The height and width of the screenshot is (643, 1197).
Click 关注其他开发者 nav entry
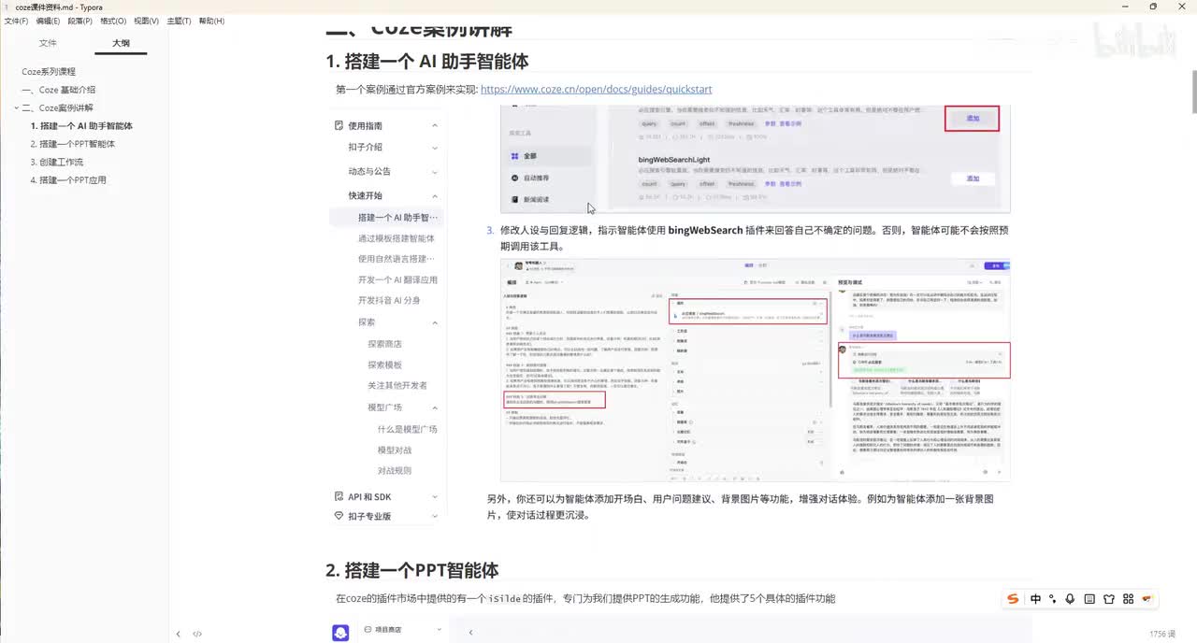(397, 385)
